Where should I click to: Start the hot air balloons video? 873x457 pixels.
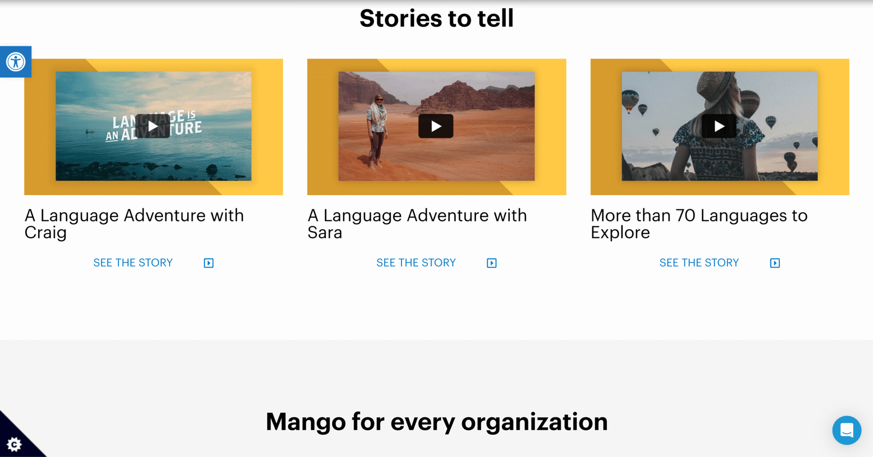pos(719,127)
